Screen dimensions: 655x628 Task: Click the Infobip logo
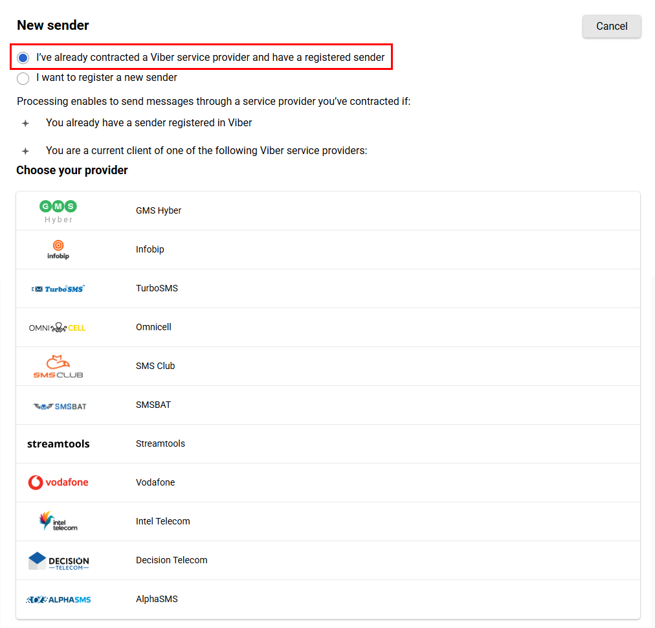pyautogui.click(x=58, y=249)
